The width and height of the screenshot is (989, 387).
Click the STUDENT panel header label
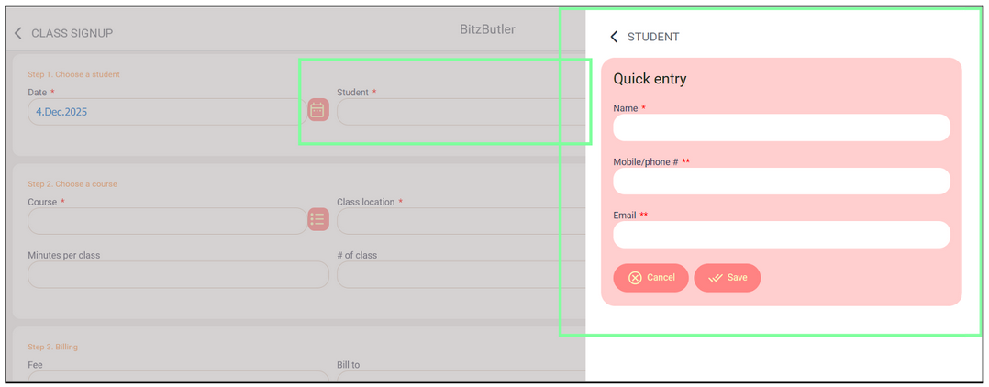tap(653, 37)
